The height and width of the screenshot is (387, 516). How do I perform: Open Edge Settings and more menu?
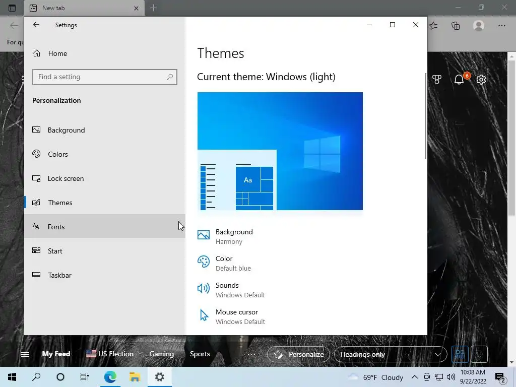(501, 25)
